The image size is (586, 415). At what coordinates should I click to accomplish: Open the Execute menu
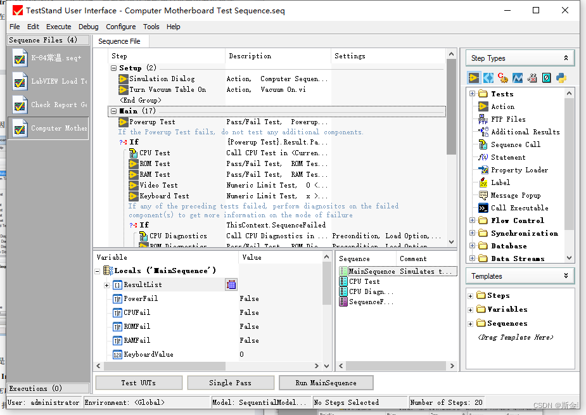point(59,27)
